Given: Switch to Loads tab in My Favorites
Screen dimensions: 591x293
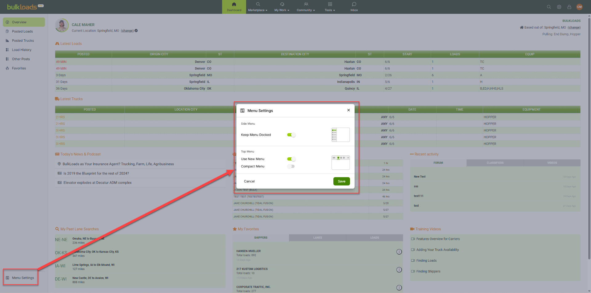Looking at the screenshot, I should click(374, 238).
